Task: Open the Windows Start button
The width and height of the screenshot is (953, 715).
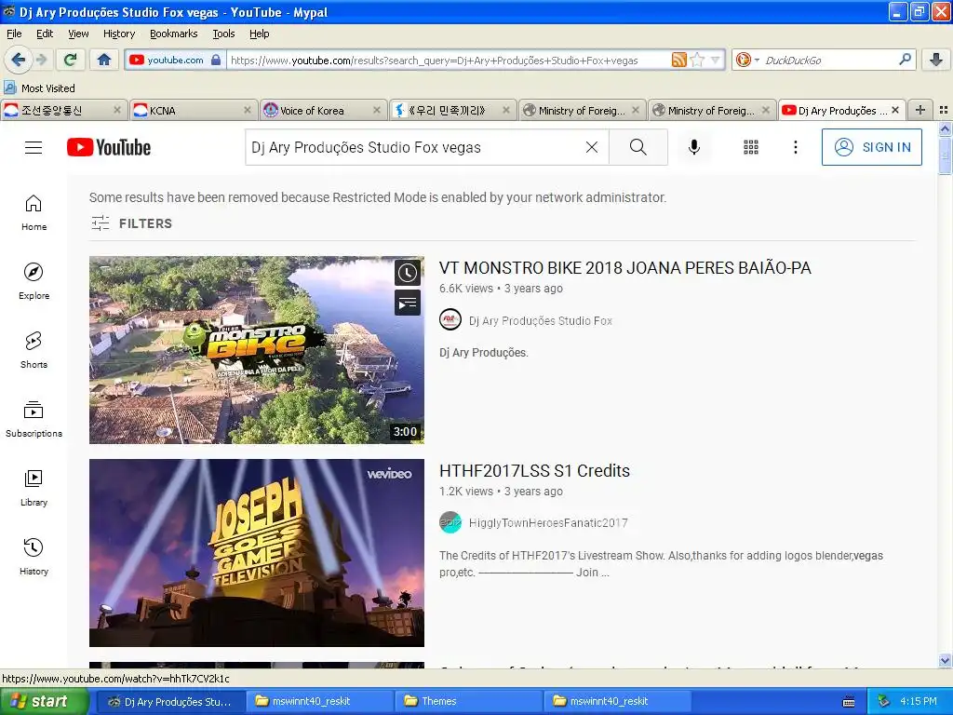Action: pyautogui.click(x=45, y=701)
